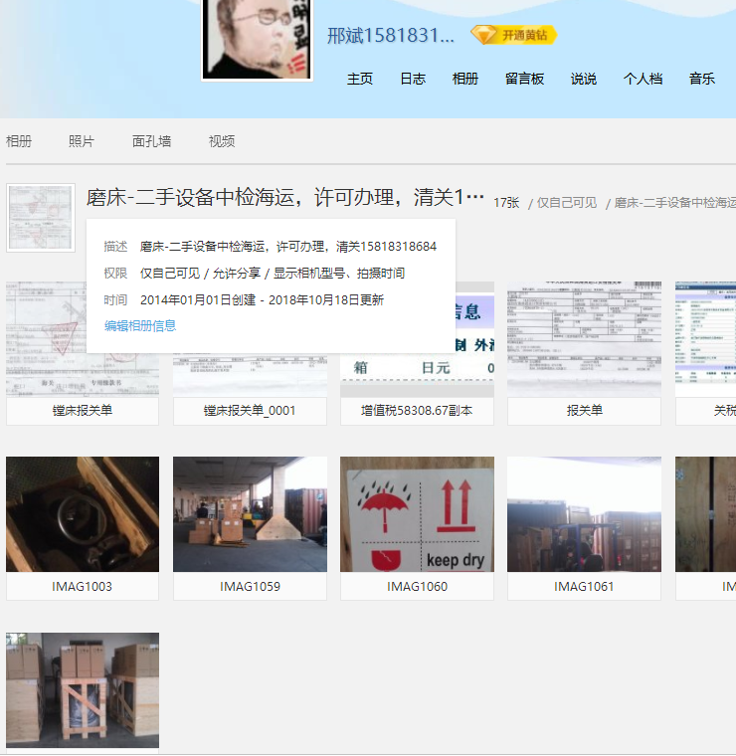
Task: Switch to the 视频 sub-tab
Action: [x=222, y=141]
